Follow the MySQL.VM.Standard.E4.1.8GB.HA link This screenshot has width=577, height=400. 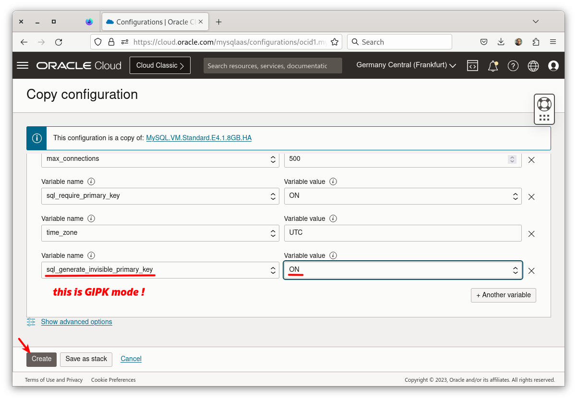199,138
